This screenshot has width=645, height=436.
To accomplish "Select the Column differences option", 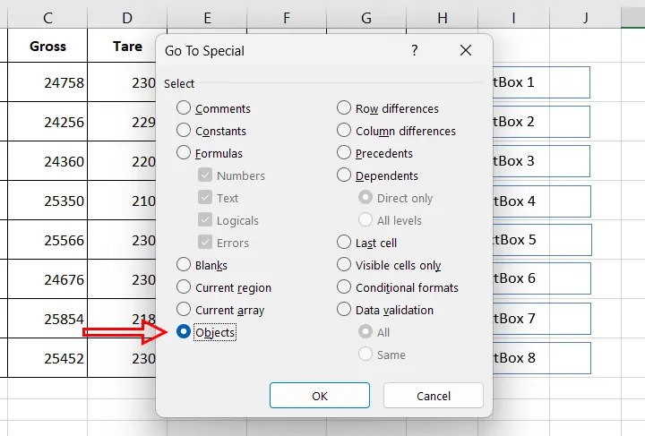I will (x=344, y=131).
